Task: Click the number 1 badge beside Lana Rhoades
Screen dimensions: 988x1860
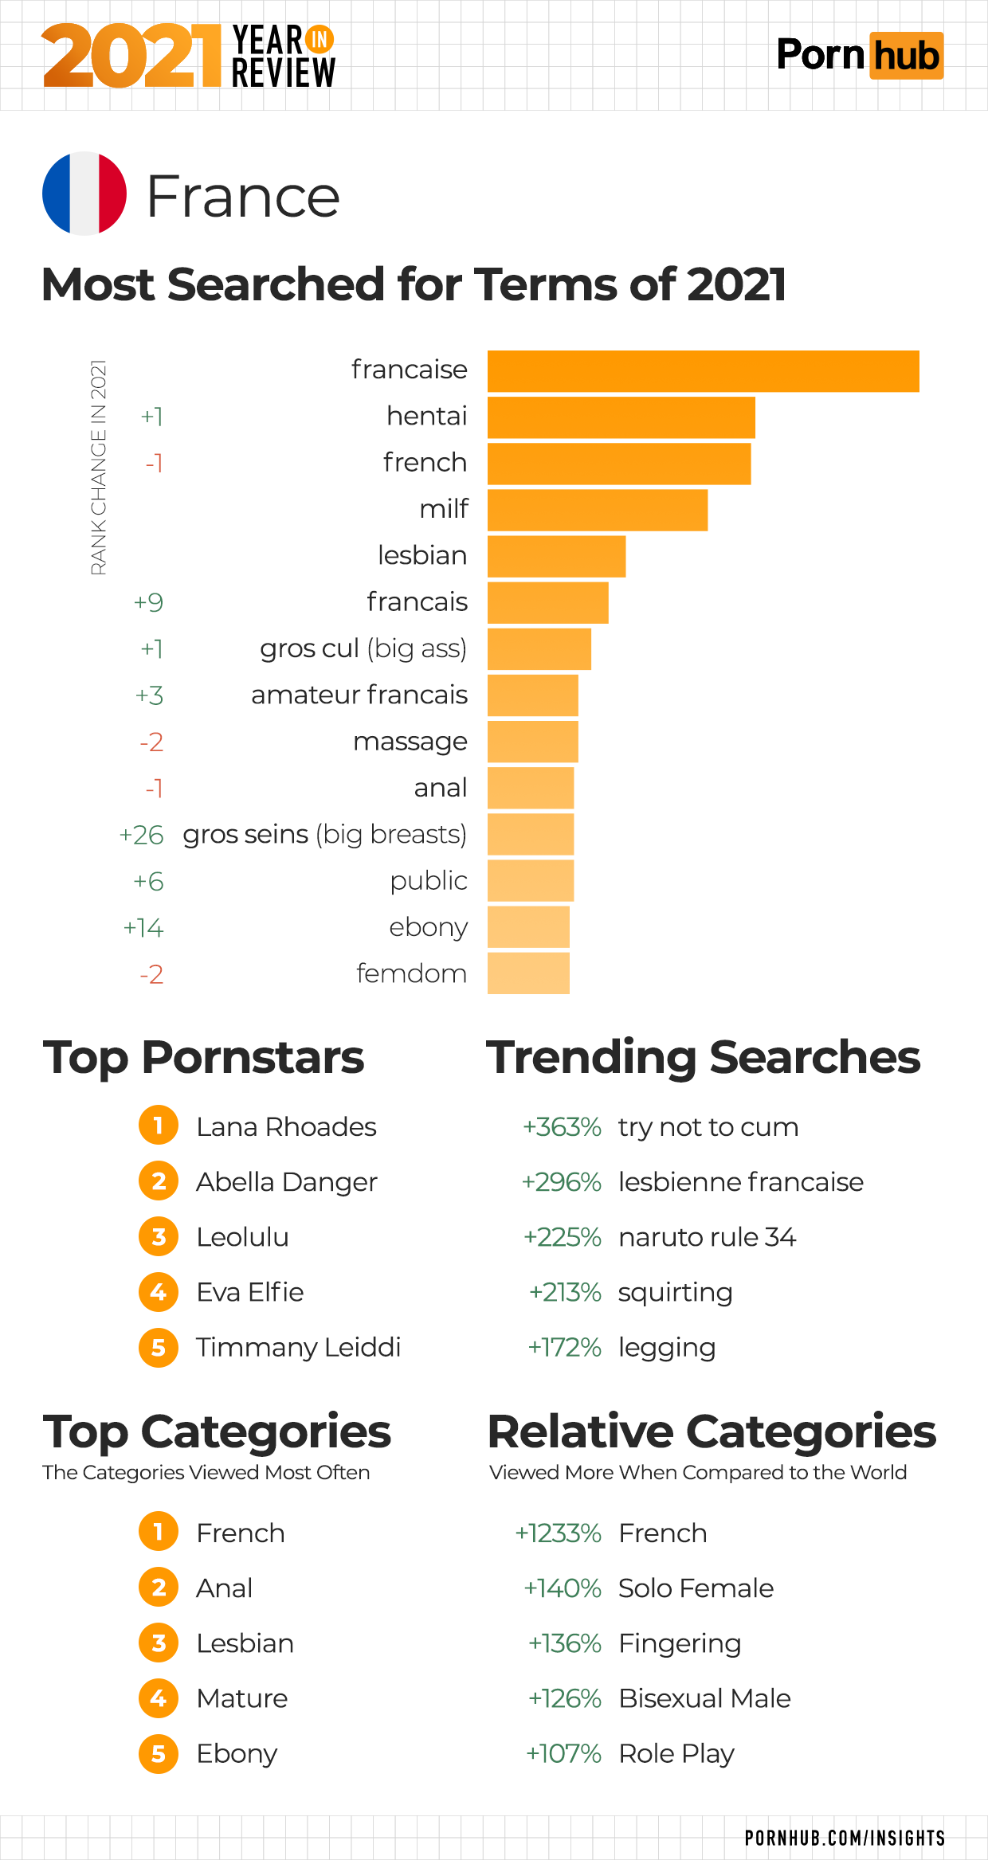Action: coord(159,1126)
